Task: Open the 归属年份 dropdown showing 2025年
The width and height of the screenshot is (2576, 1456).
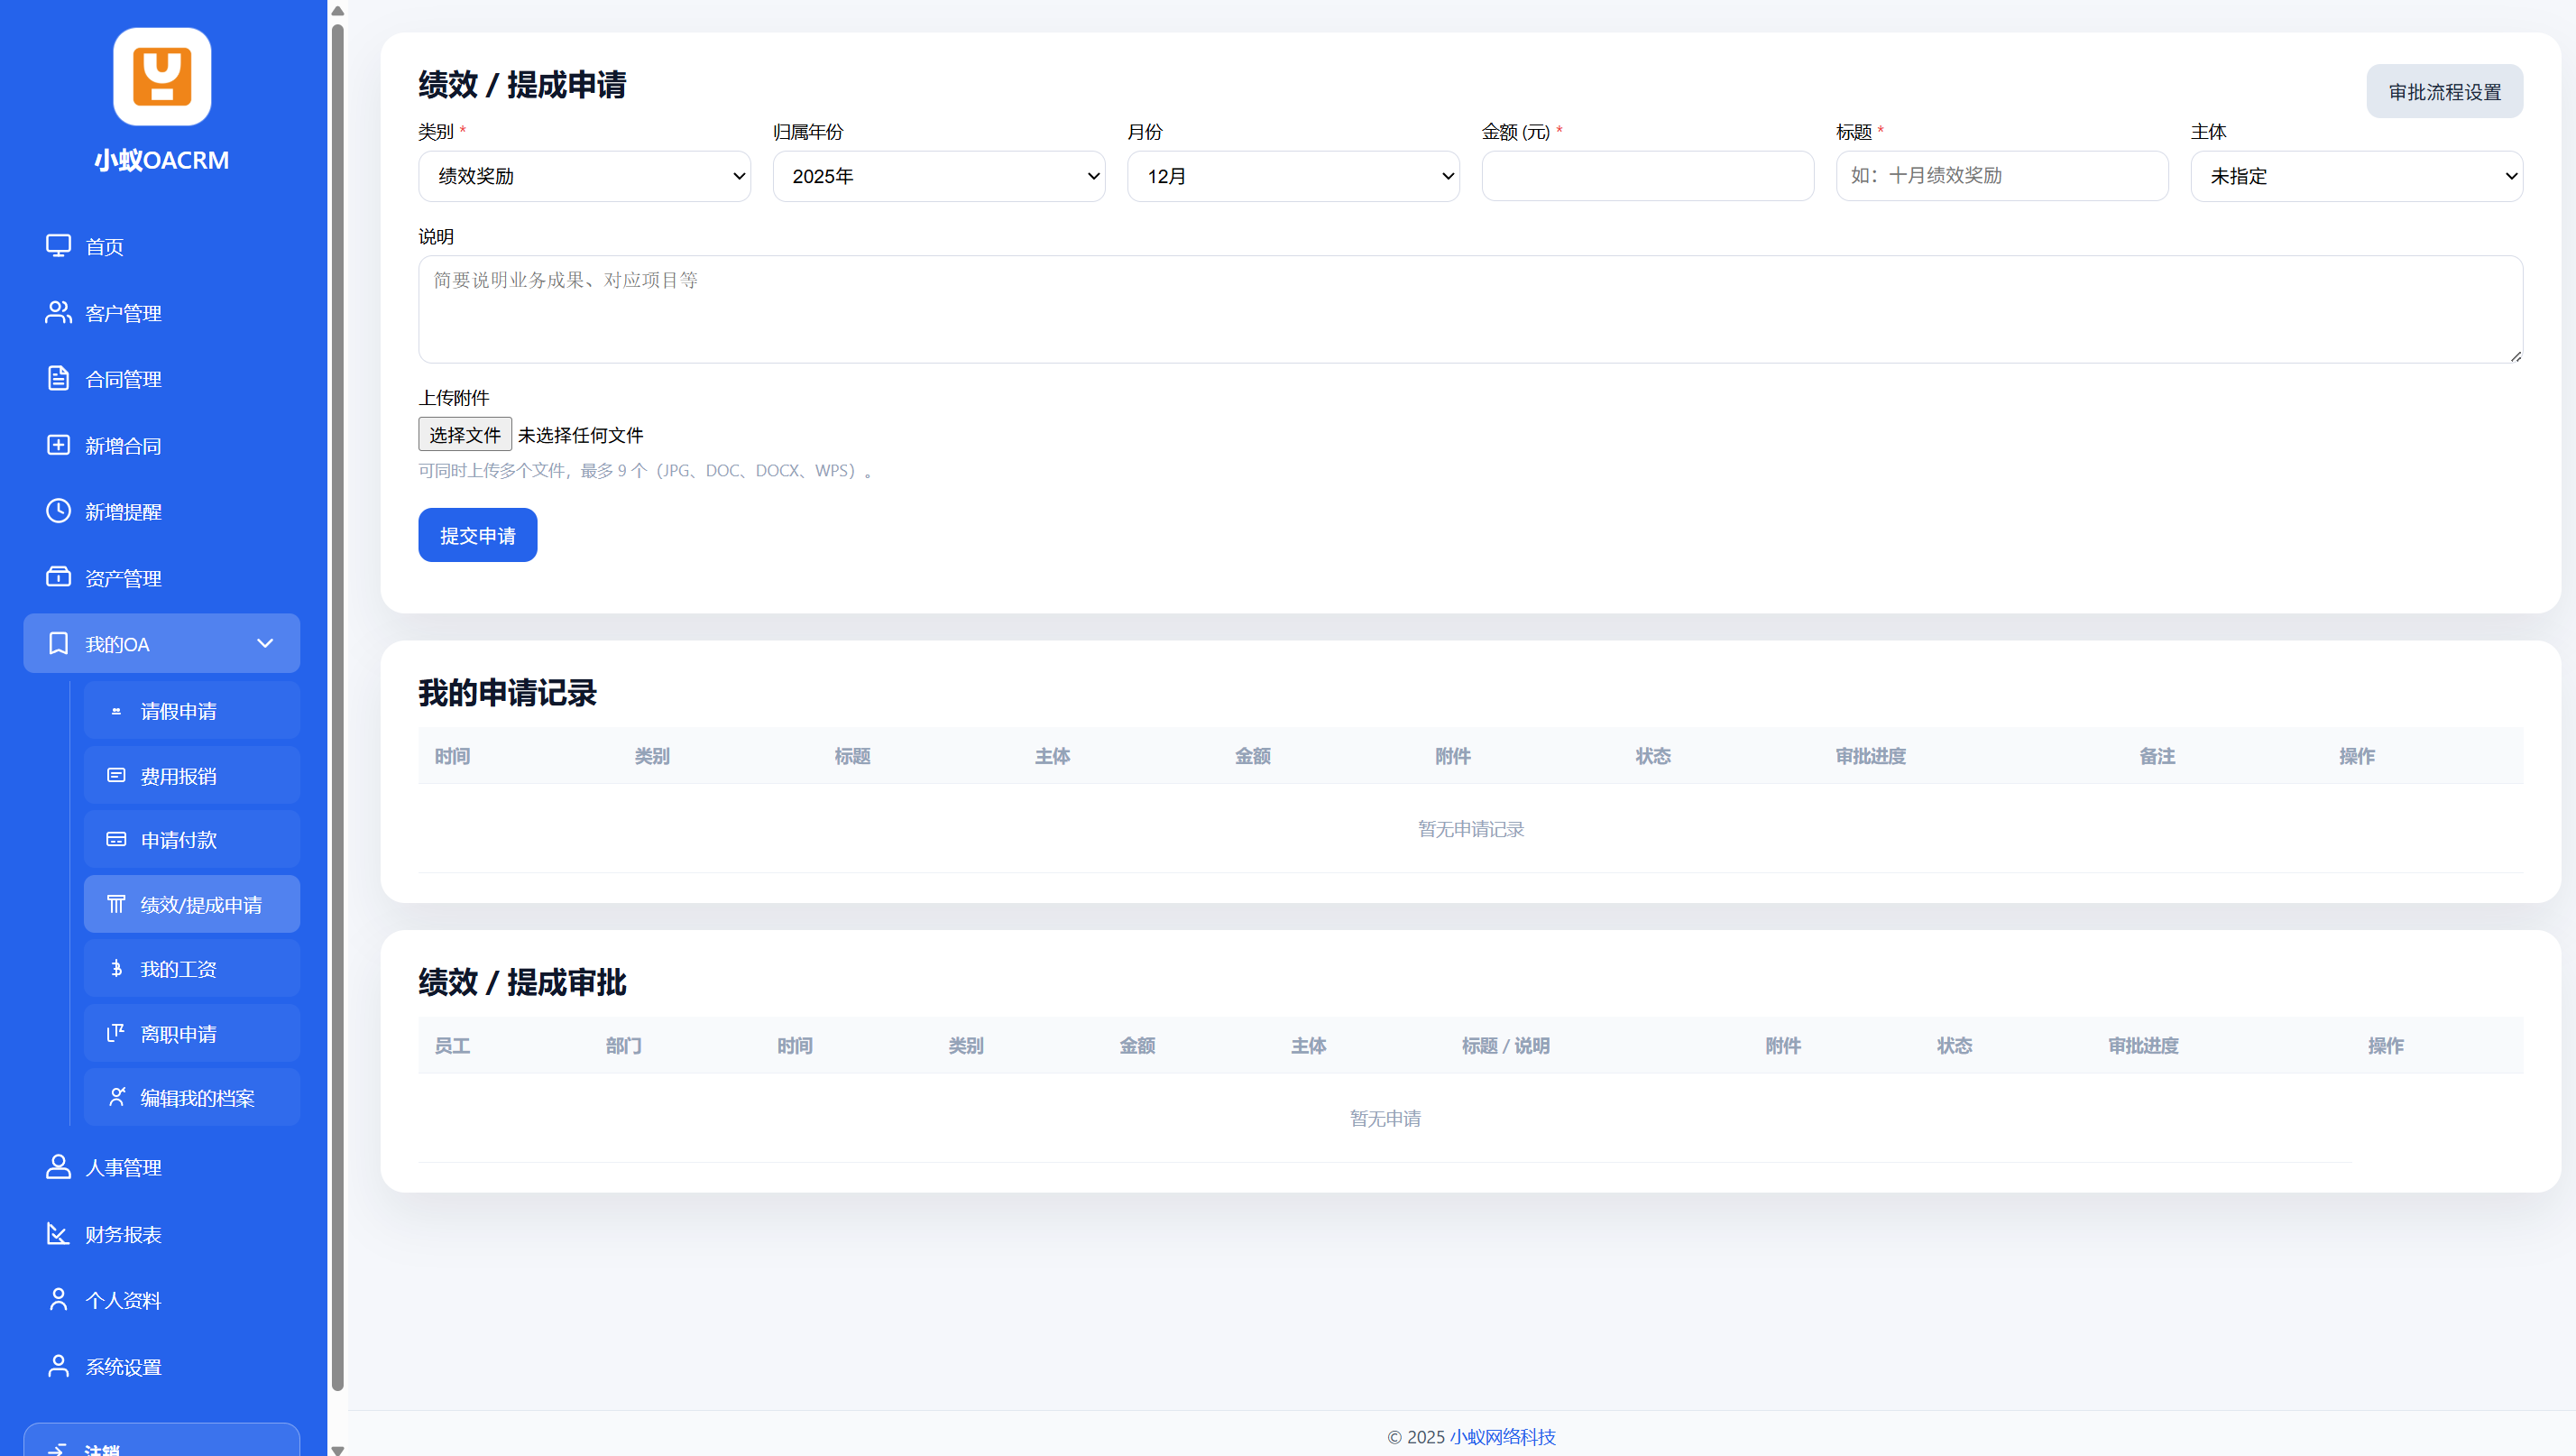Action: [x=938, y=176]
